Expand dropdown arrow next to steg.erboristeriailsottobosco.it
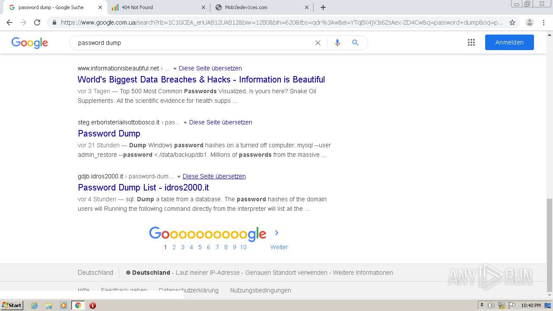The image size is (553, 311). pyautogui.click(x=185, y=123)
